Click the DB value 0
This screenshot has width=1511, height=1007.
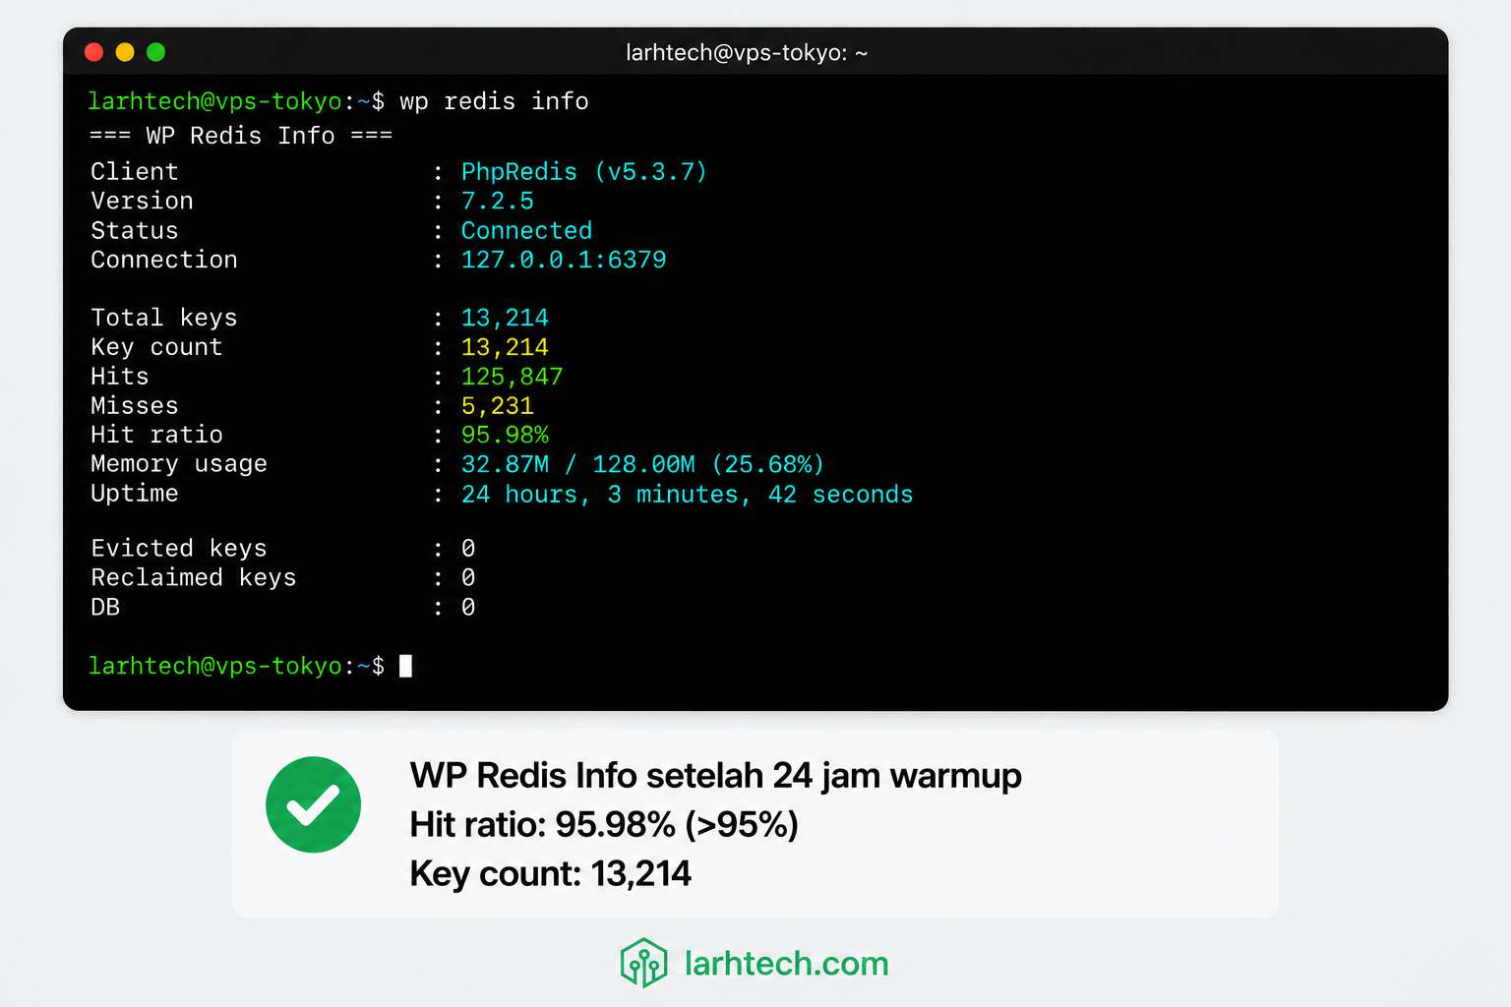click(x=468, y=607)
